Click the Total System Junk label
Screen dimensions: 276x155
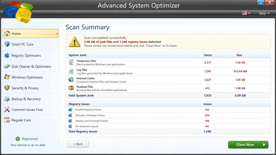click(81, 96)
